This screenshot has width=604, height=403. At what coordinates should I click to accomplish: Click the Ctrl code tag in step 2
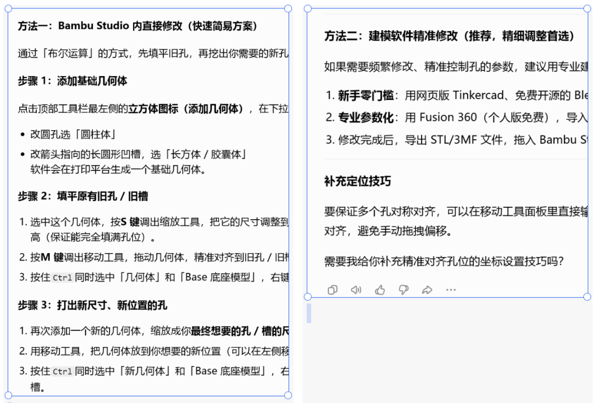(x=63, y=278)
